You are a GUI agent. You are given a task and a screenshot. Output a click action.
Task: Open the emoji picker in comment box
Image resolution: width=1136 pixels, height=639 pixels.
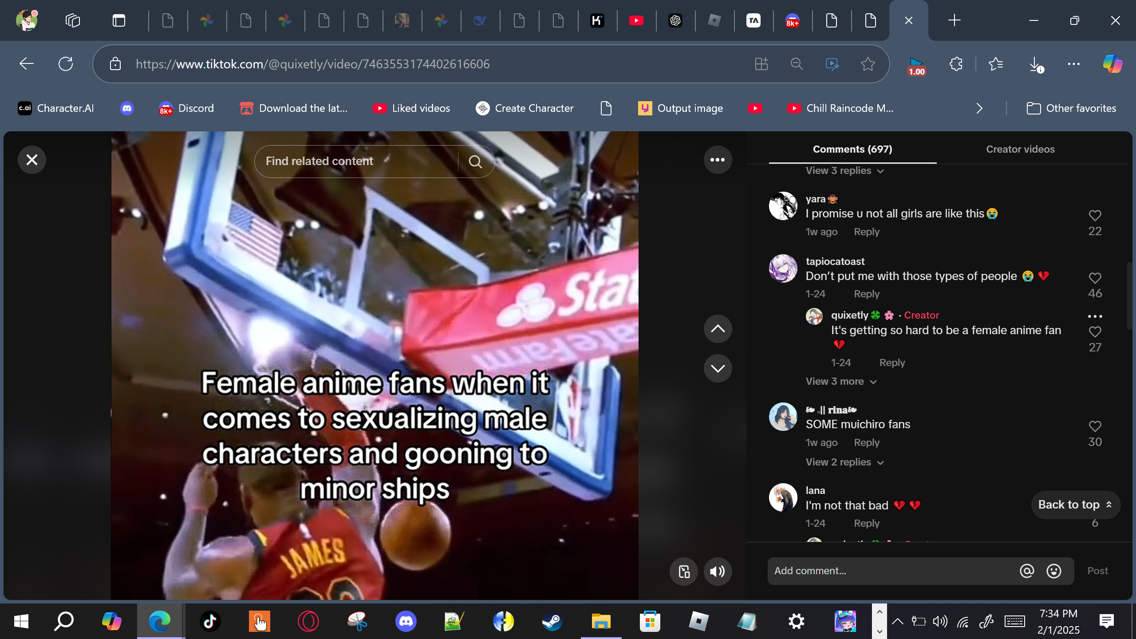pos(1053,571)
